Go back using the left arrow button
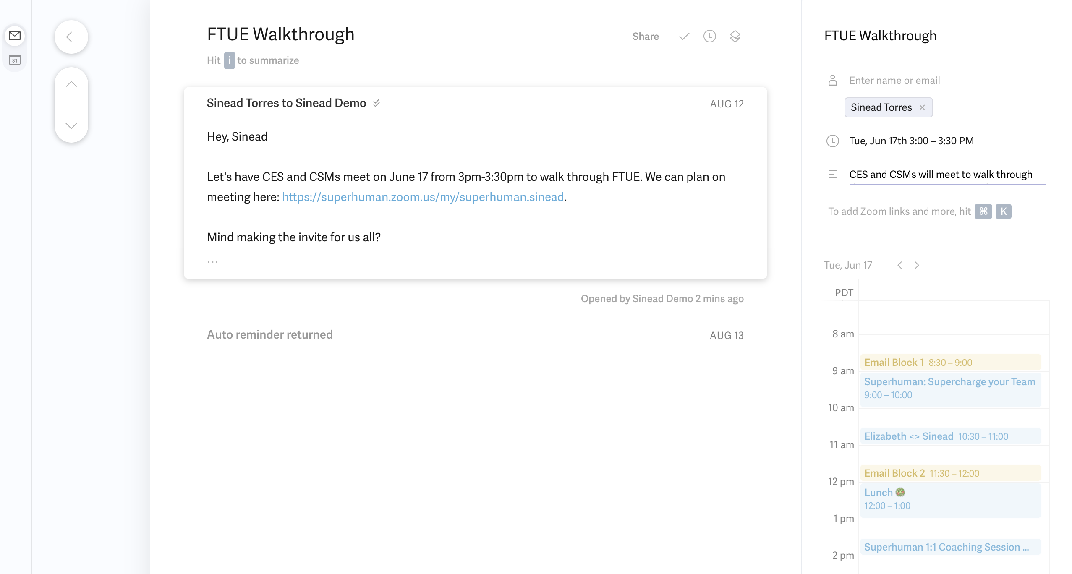 (x=71, y=37)
